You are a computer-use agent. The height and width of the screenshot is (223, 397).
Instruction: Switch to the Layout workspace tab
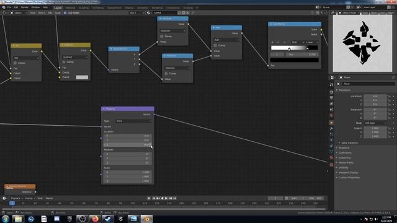tap(58, 7)
